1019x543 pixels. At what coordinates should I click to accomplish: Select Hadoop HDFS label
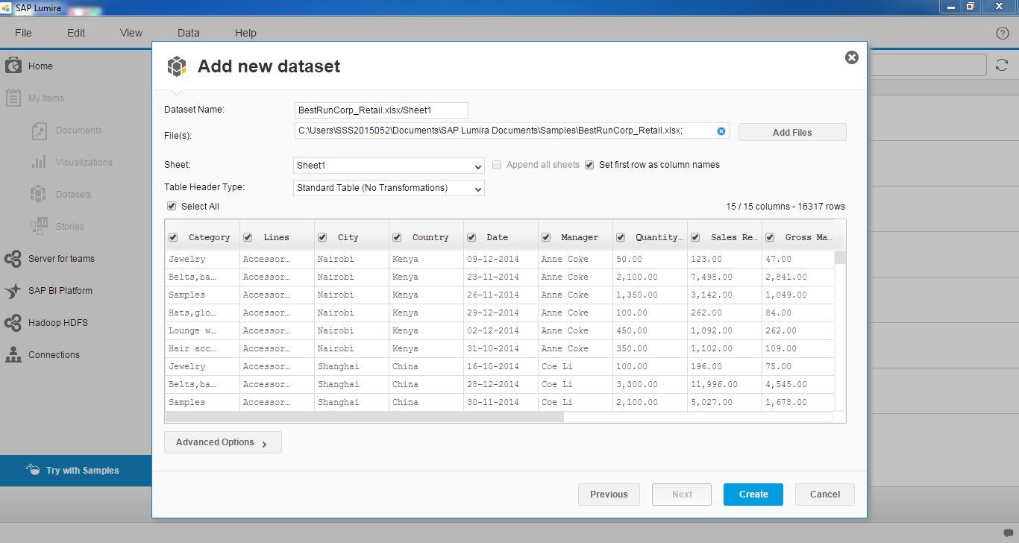58,323
